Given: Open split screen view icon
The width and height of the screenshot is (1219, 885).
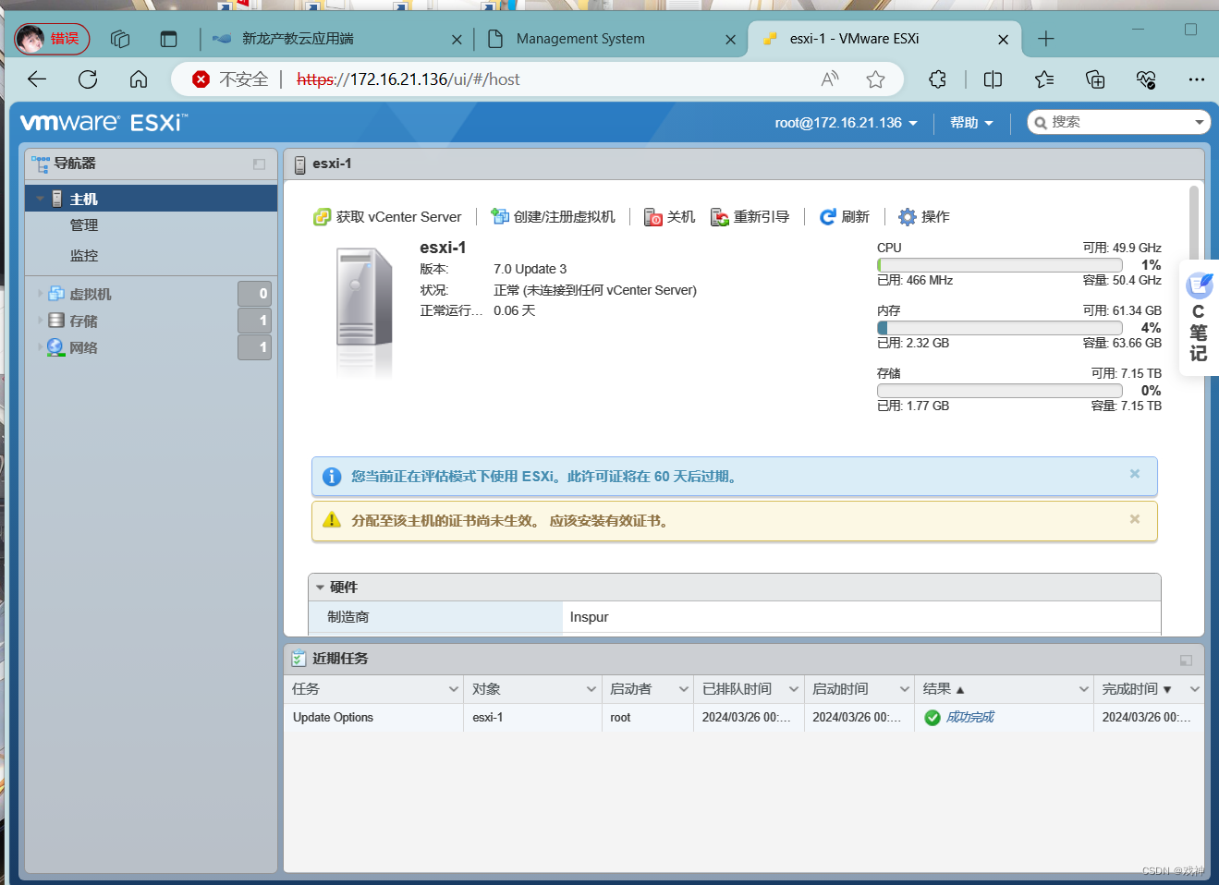Looking at the screenshot, I should (x=993, y=79).
